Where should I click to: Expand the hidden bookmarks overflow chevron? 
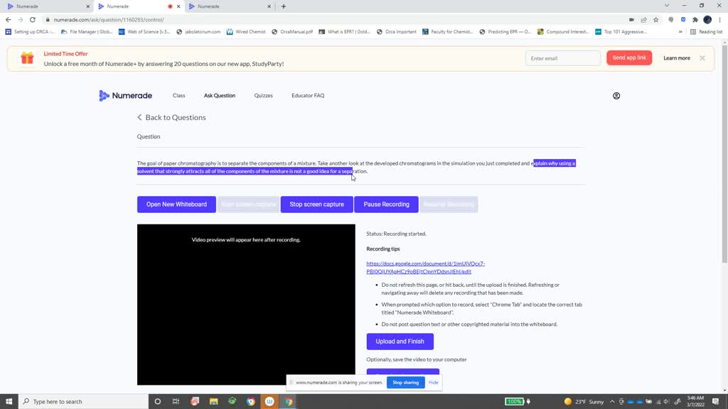pos(680,32)
